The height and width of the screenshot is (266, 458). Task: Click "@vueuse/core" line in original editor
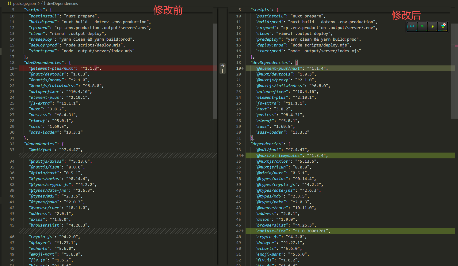tap(59, 208)
